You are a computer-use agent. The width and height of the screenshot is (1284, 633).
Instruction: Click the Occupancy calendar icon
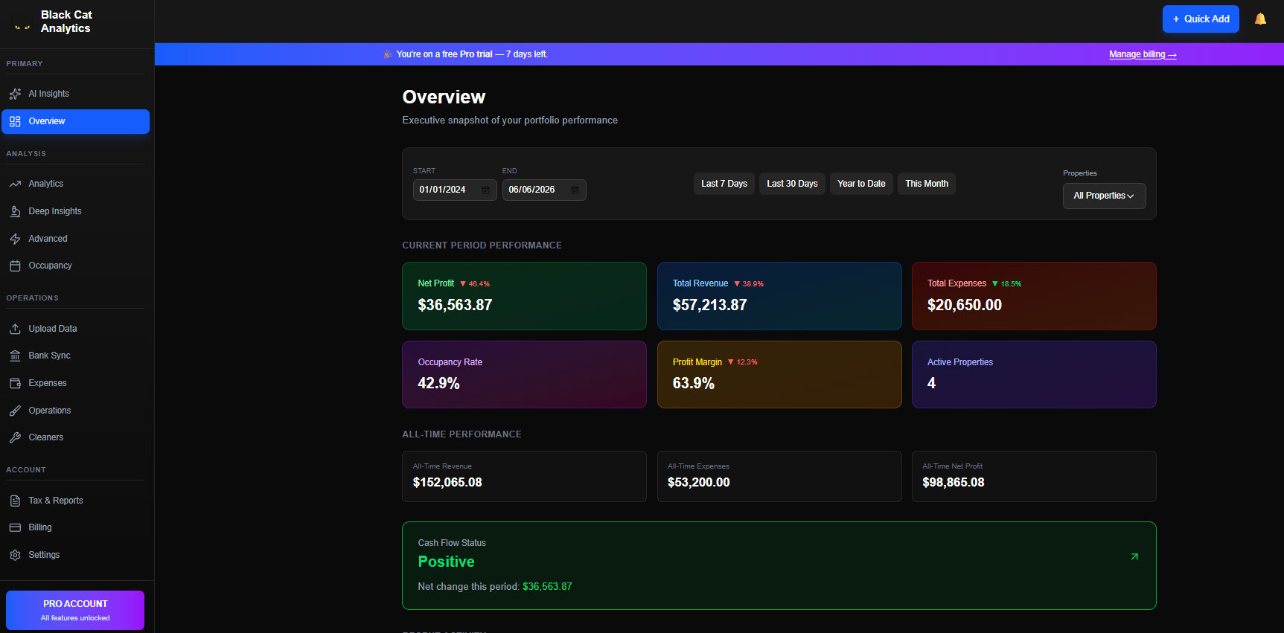(15, 266)
